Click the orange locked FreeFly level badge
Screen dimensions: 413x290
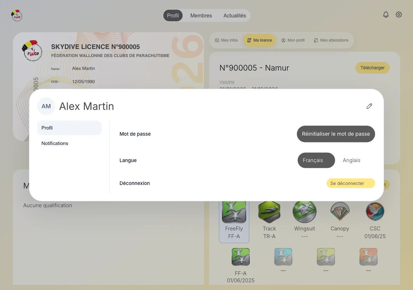[x=368, y=257]
